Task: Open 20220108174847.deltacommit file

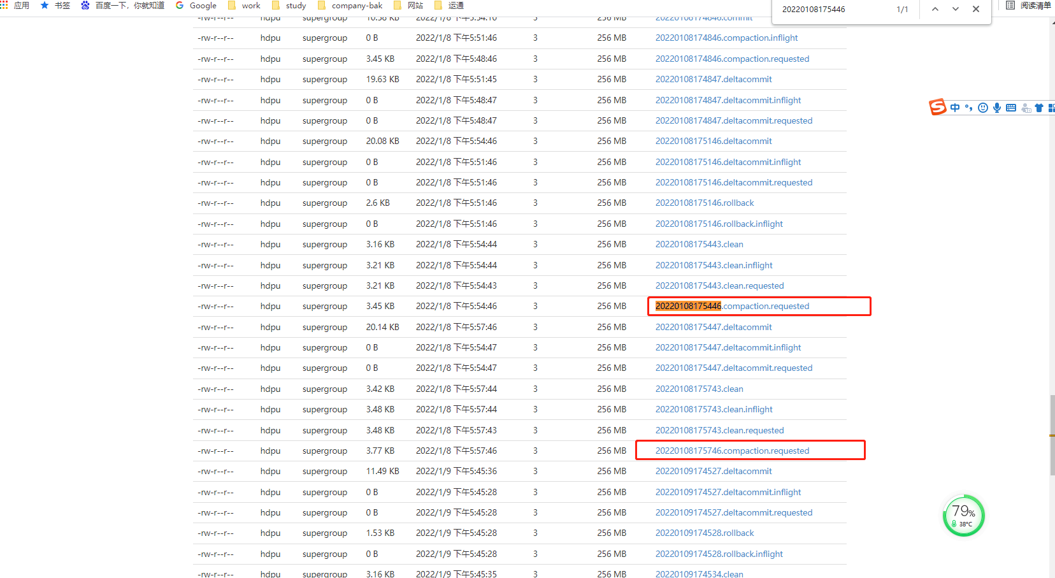Action: [x=714, y=79]
